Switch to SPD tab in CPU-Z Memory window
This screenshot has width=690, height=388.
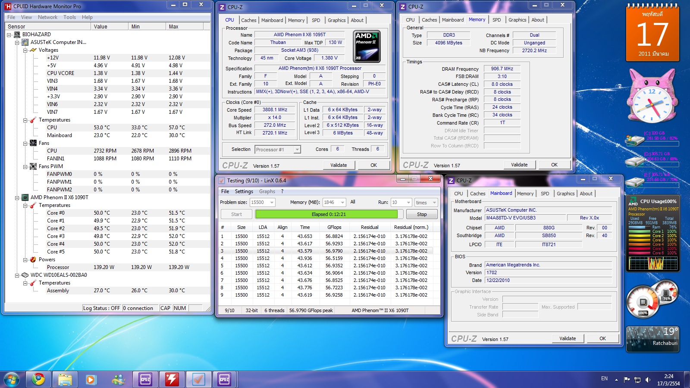pyautogui.click(x=497, y=20)
